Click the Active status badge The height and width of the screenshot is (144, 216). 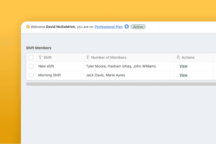(138, 27)
